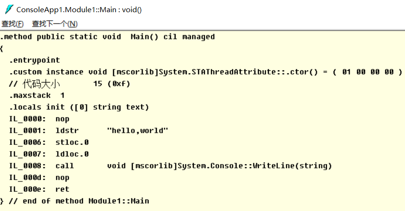This screenshot has height=211, width=405.
Task: Click the "hello,world" string literal
Action: pos(138,131)
